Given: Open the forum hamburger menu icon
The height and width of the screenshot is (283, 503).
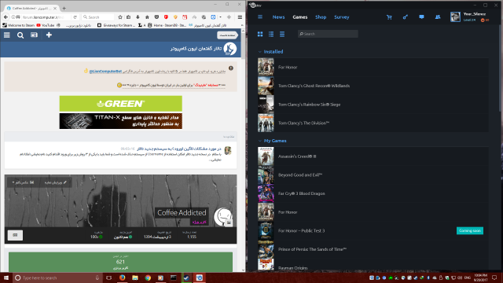Looking at the screenshot, I should (x=7, y=35).
